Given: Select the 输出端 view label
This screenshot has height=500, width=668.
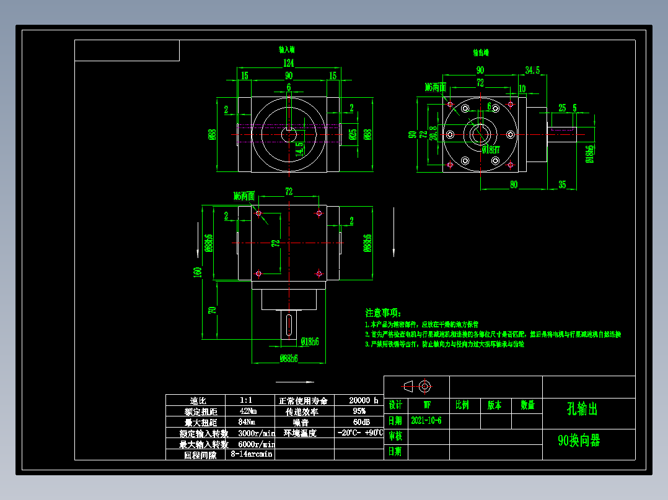Looking at the screenshot, I should 480,53.
